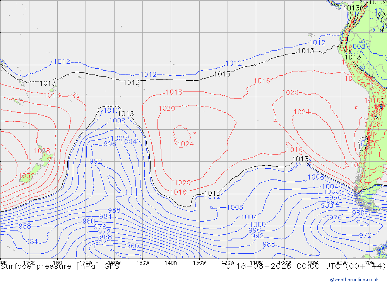The image size is (387, 283).
Task: Click the 976 label west of Cape Horn
Action: [336, 218]
